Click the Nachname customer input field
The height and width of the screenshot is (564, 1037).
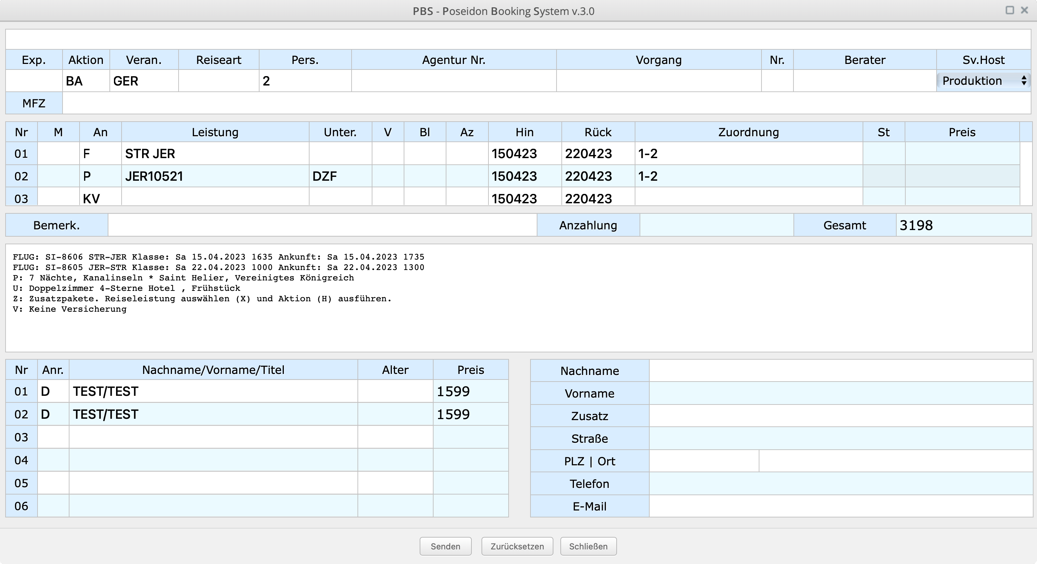tap(841, 371)
